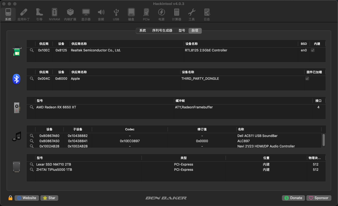This screenshot has height=206, width=338.
Task: Click magnifier for AMD Radeon RX 6650 XT
Action: tap(32, 107)
